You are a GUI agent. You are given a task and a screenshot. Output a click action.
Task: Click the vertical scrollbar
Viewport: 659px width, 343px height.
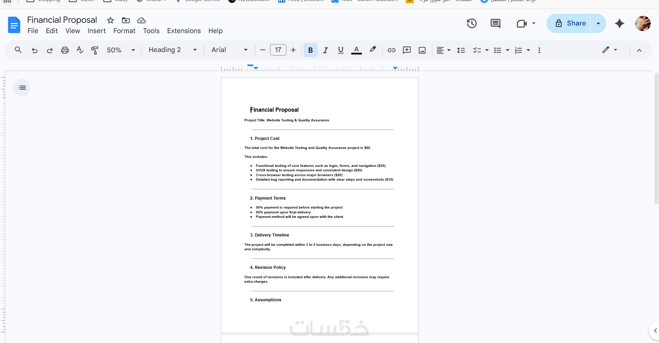point(657,138)
